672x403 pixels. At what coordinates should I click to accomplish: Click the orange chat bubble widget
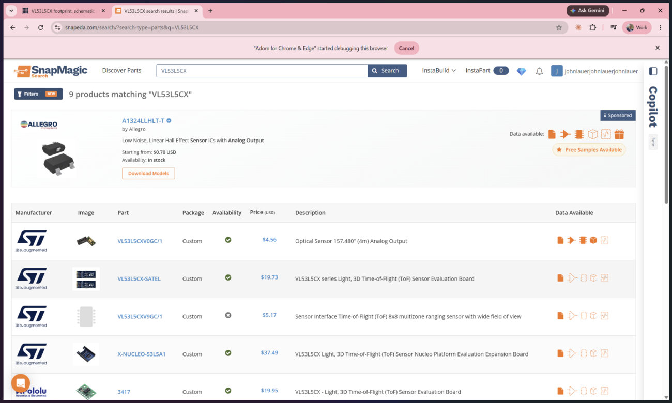tap(21, 383)
